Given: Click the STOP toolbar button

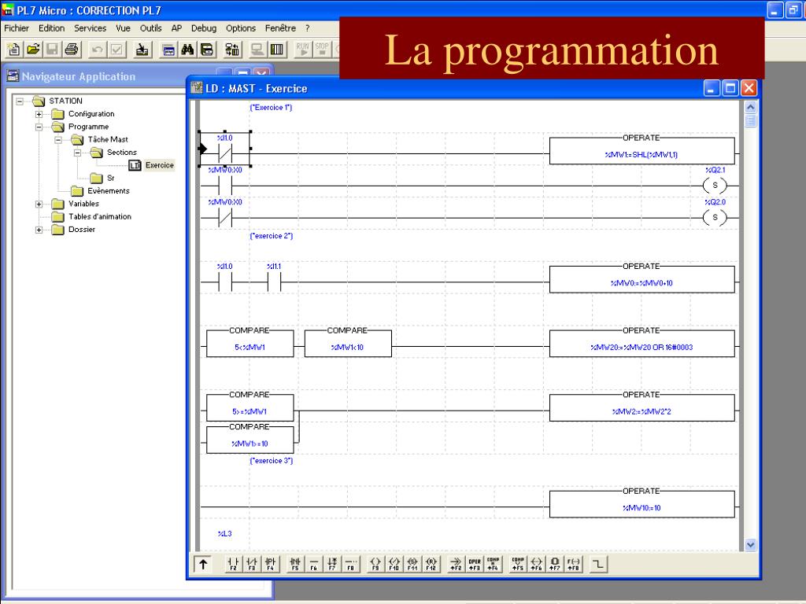Looking at the screenshot, I should tap(322, 50).
